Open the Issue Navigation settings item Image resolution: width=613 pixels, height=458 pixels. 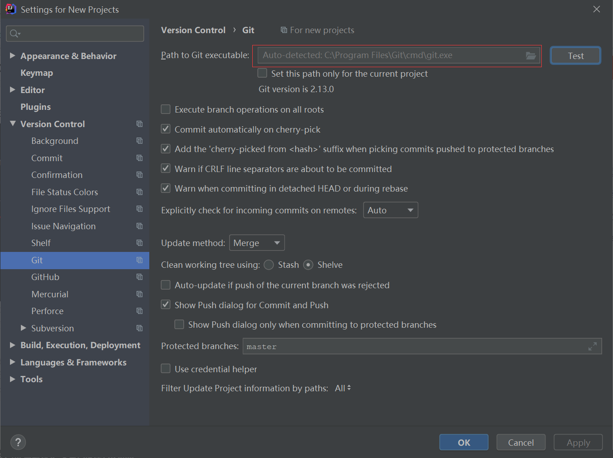point(64,226)
